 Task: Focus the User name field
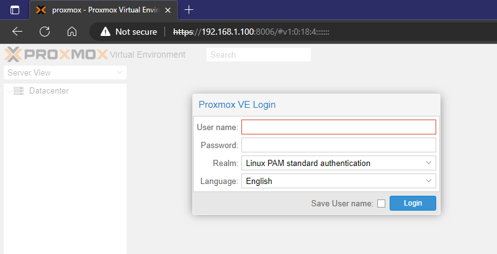338,127
